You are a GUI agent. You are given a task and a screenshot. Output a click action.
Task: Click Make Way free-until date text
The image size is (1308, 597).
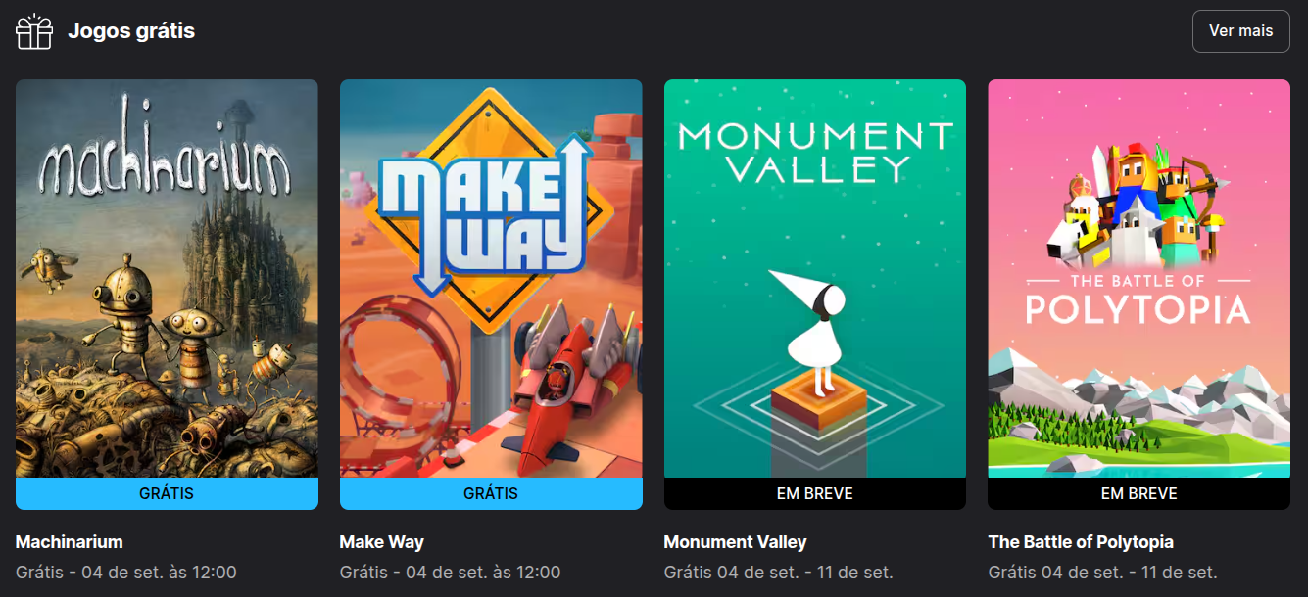(x=451, y=573)
